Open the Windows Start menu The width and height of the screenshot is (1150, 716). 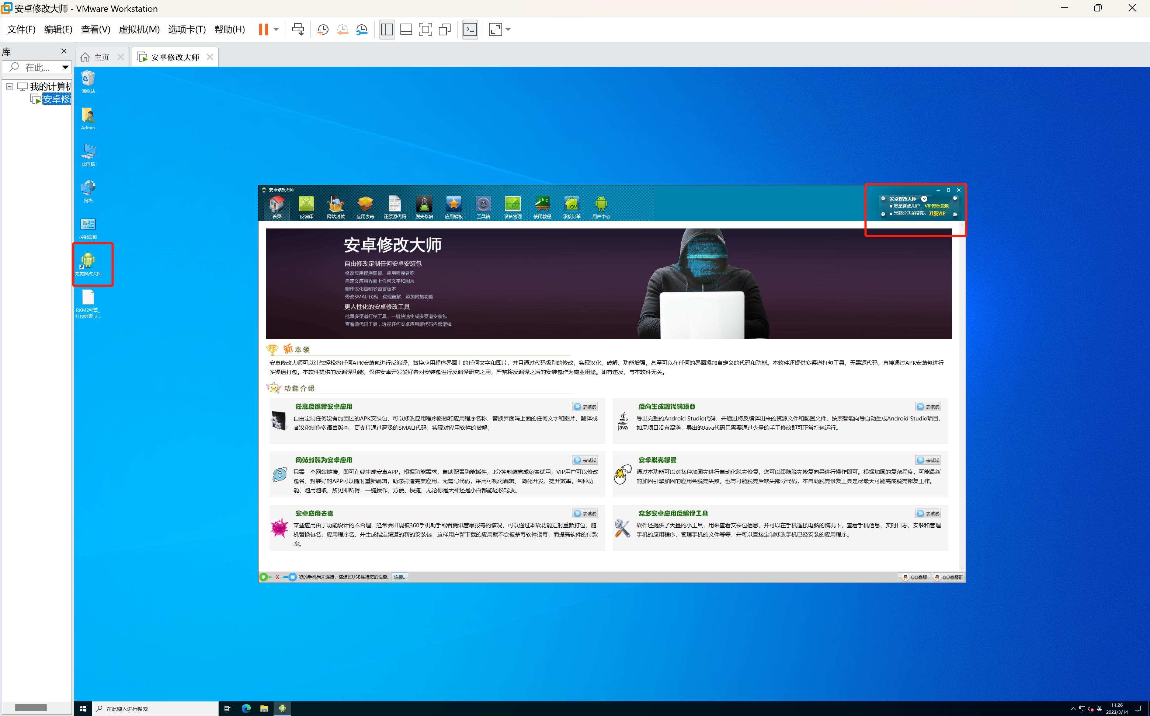click(x=83, y=708)
